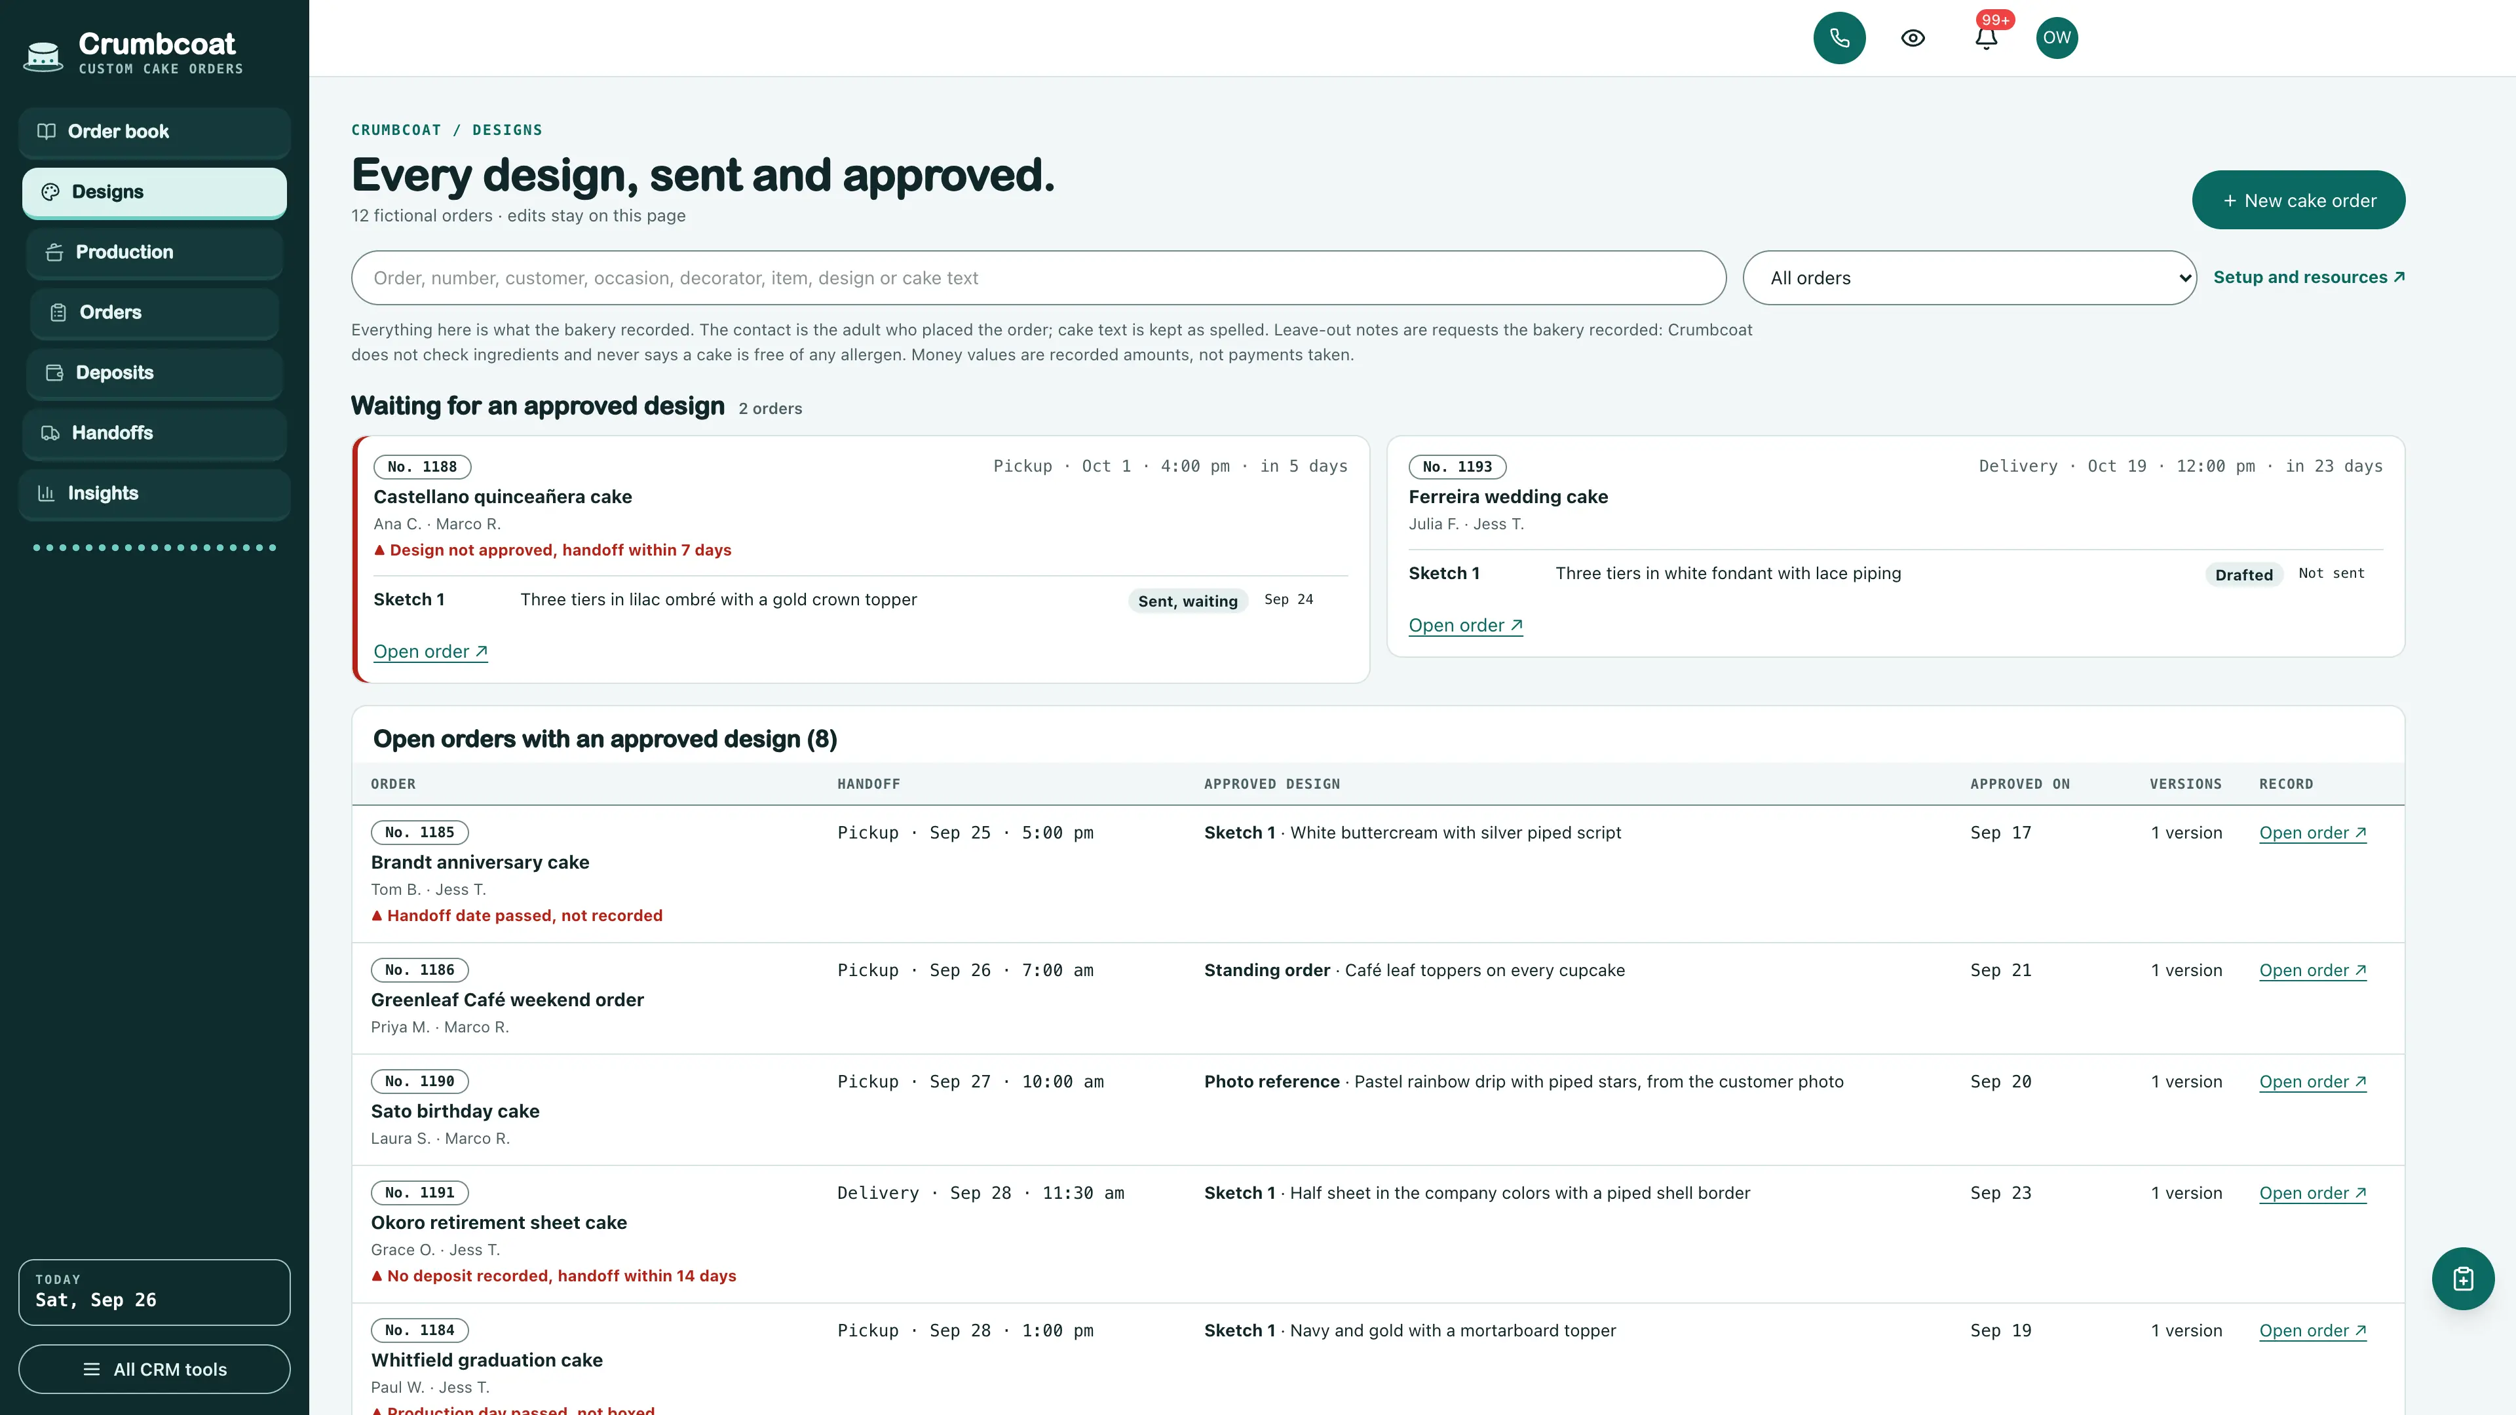
Task: Open notifications bell with 99+ badge
Action: point(1986,38)
